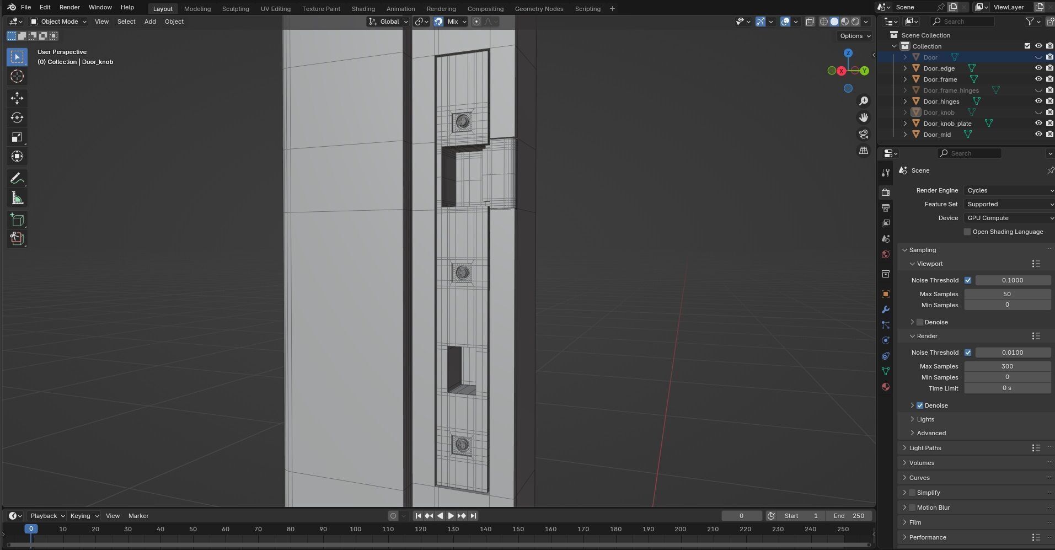Screen dimensions: 1055x550
Task: Enable Denoise checkbox under Viewport
Action: click(x=920, y=322)
